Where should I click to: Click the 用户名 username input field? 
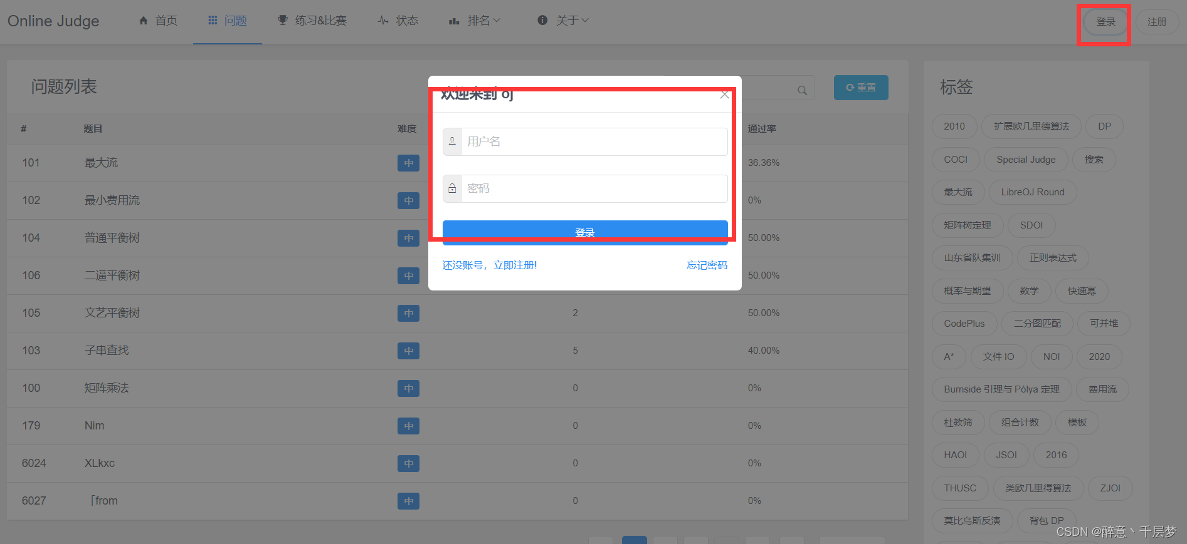click(x=594, y=141)
